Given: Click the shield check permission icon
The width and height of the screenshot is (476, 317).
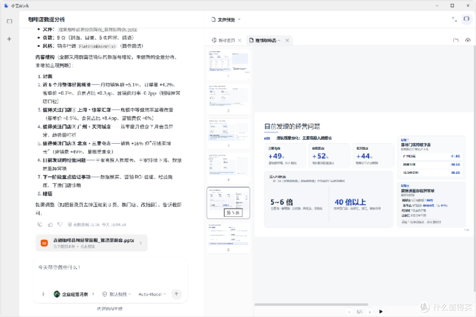Looking at the screenshot, I should (x=105, y=294).
